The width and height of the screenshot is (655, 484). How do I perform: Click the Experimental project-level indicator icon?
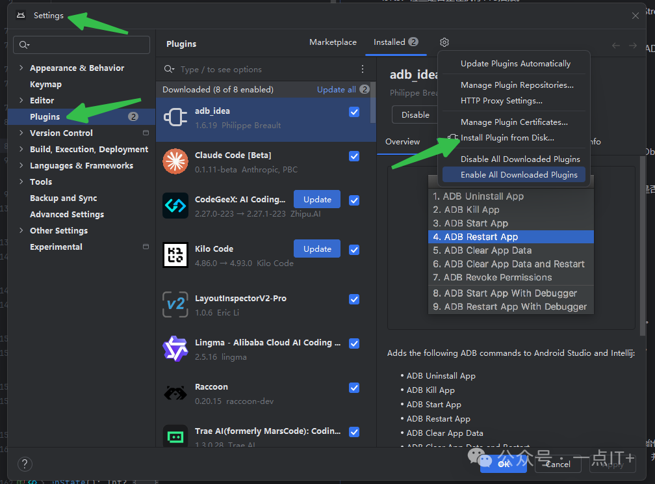(x=146, y=247)
